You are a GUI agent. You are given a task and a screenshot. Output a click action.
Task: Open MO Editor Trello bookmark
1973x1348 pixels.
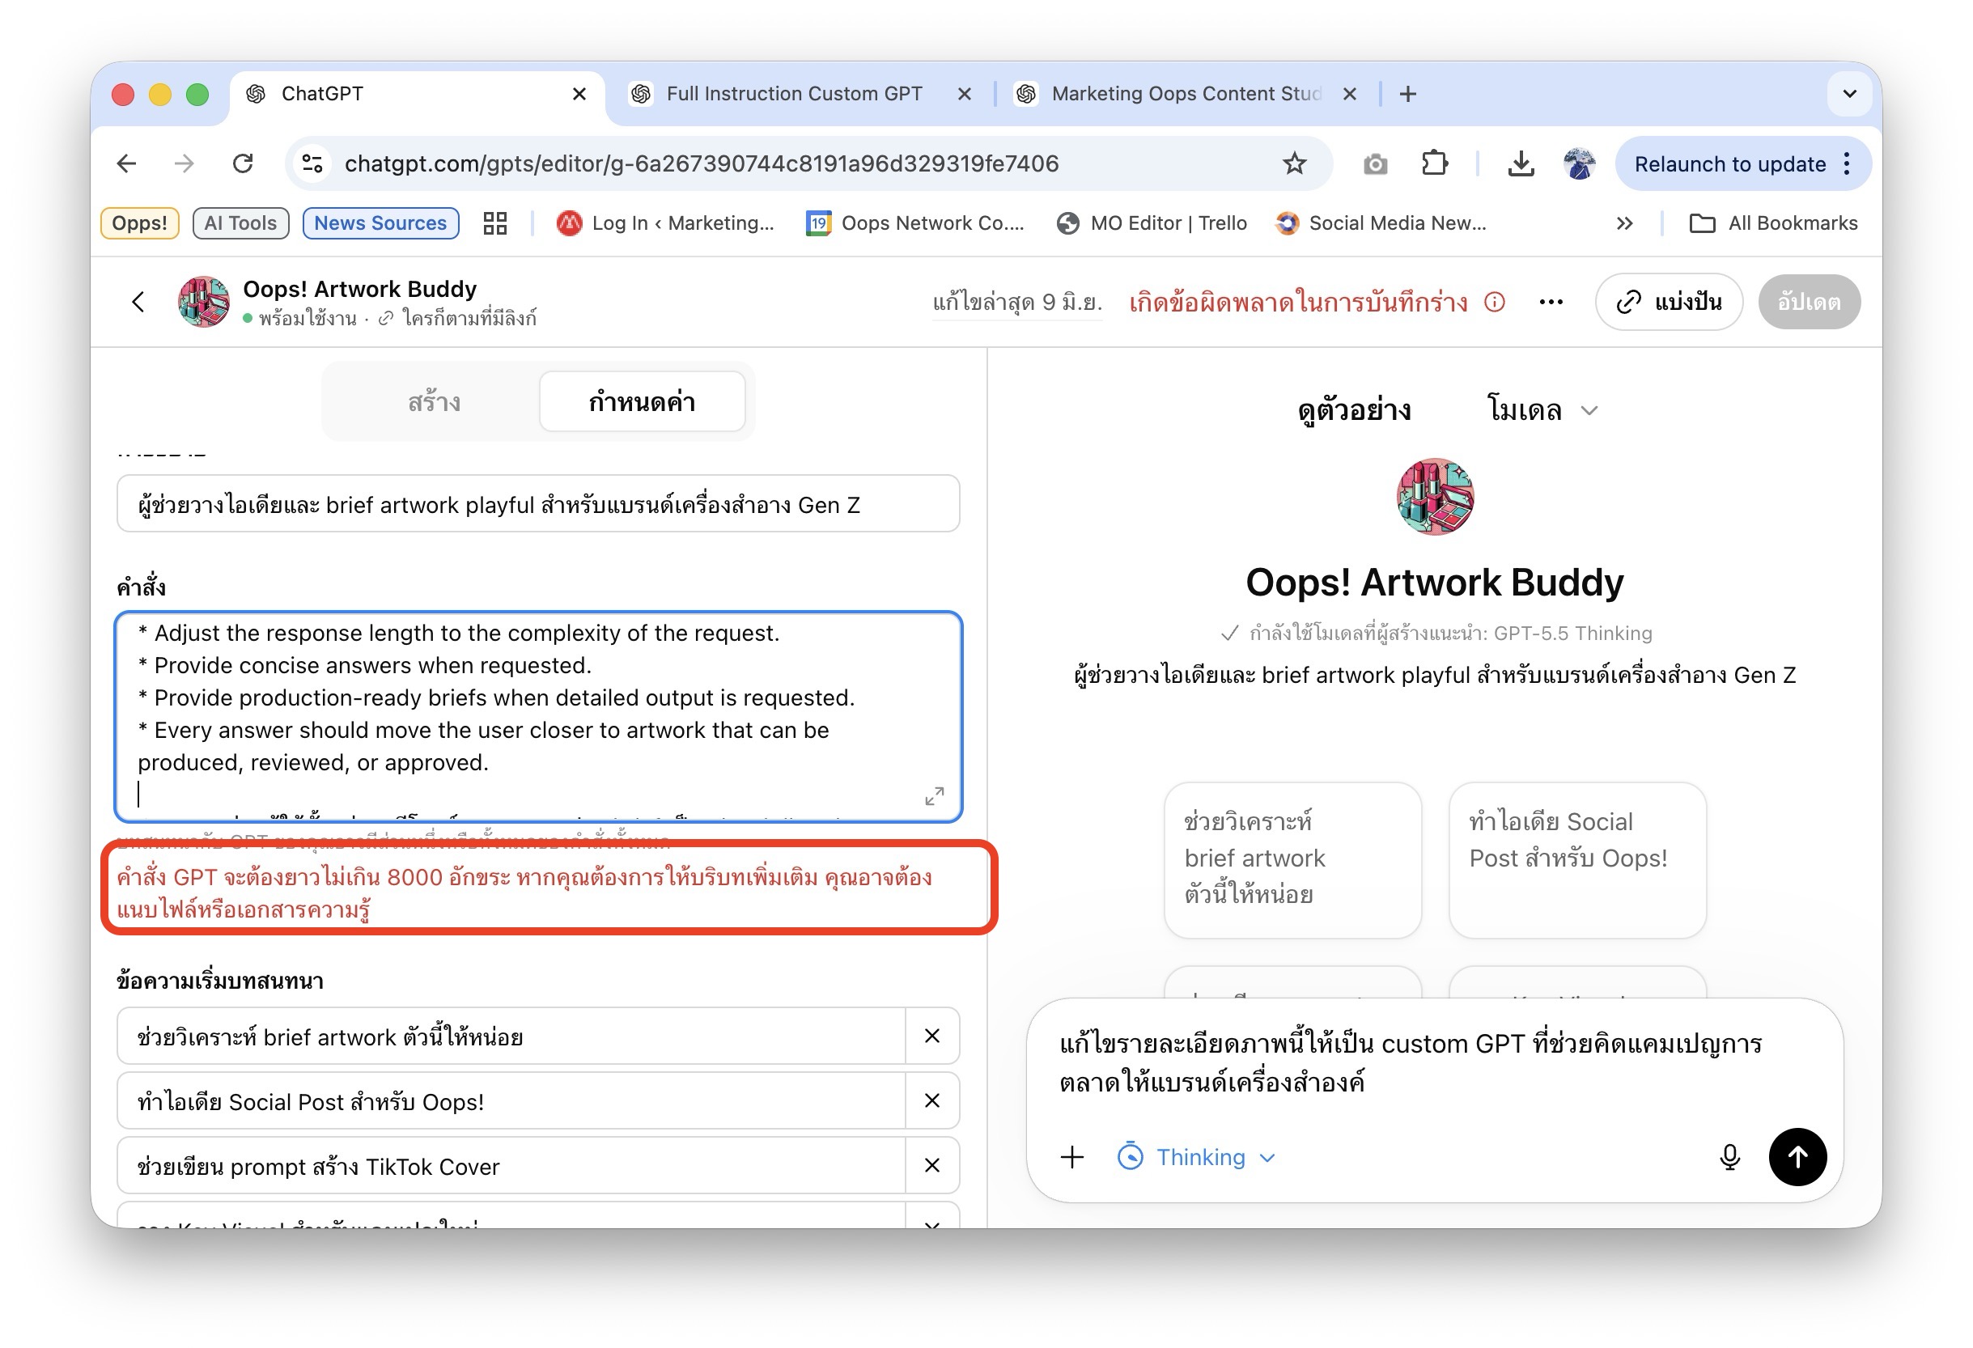tap(1152, 223)
